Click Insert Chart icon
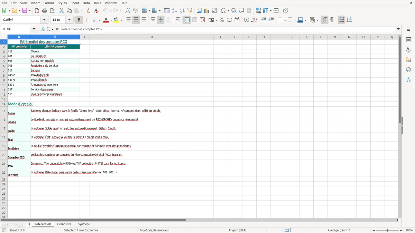Viewport: 415px width, 233px height. click(207, 11)
